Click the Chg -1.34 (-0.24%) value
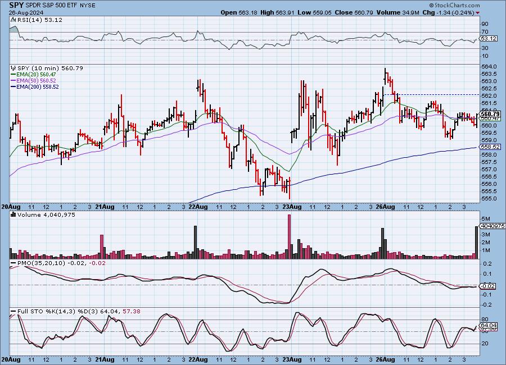The image size is (506, 365). [x=448, y=12]
